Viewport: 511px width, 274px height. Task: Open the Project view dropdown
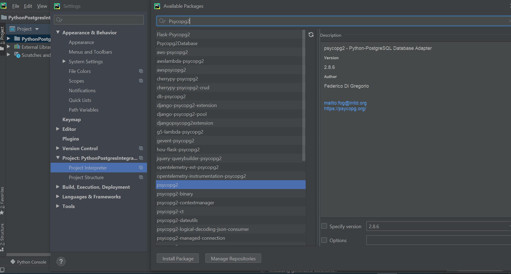tap(37, 29)
